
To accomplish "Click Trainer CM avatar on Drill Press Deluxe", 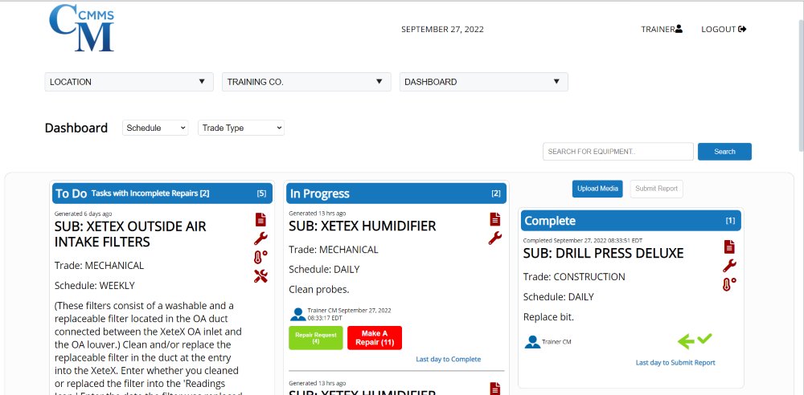I will point(533,342).
